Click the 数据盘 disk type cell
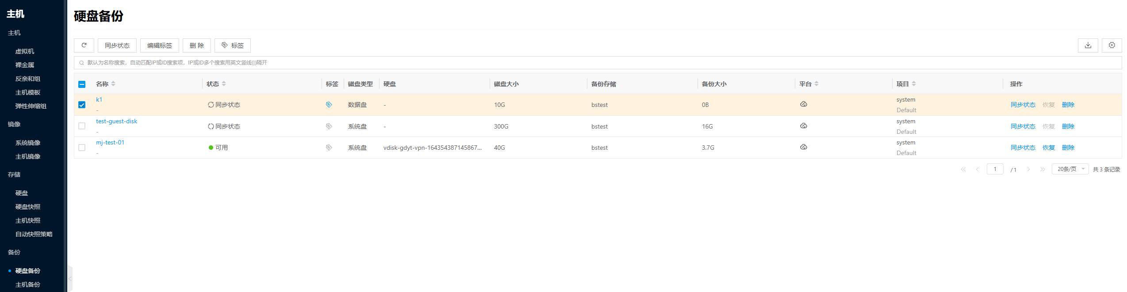The image size is (1127, 292). click(357, 105)
